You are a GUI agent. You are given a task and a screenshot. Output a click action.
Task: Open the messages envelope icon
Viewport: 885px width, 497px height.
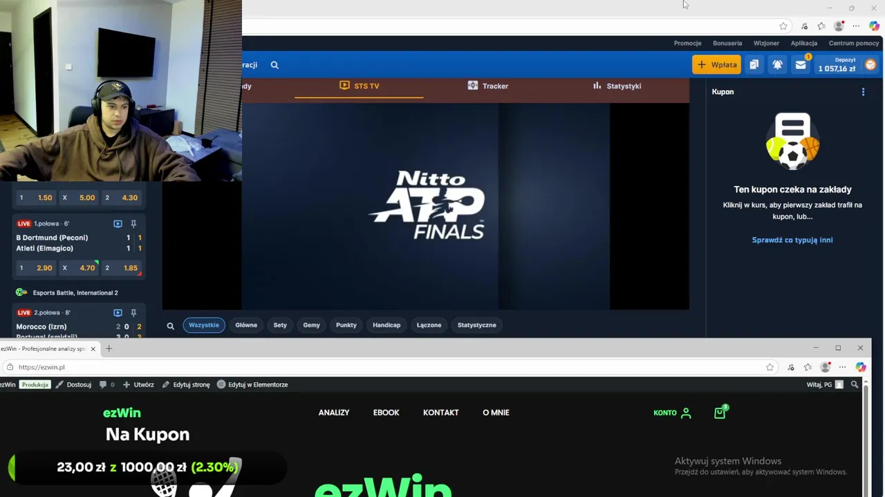(801, 65)
